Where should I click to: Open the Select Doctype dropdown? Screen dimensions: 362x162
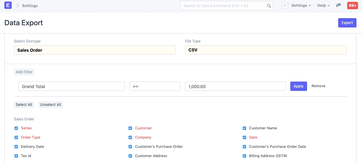point(95,50)
